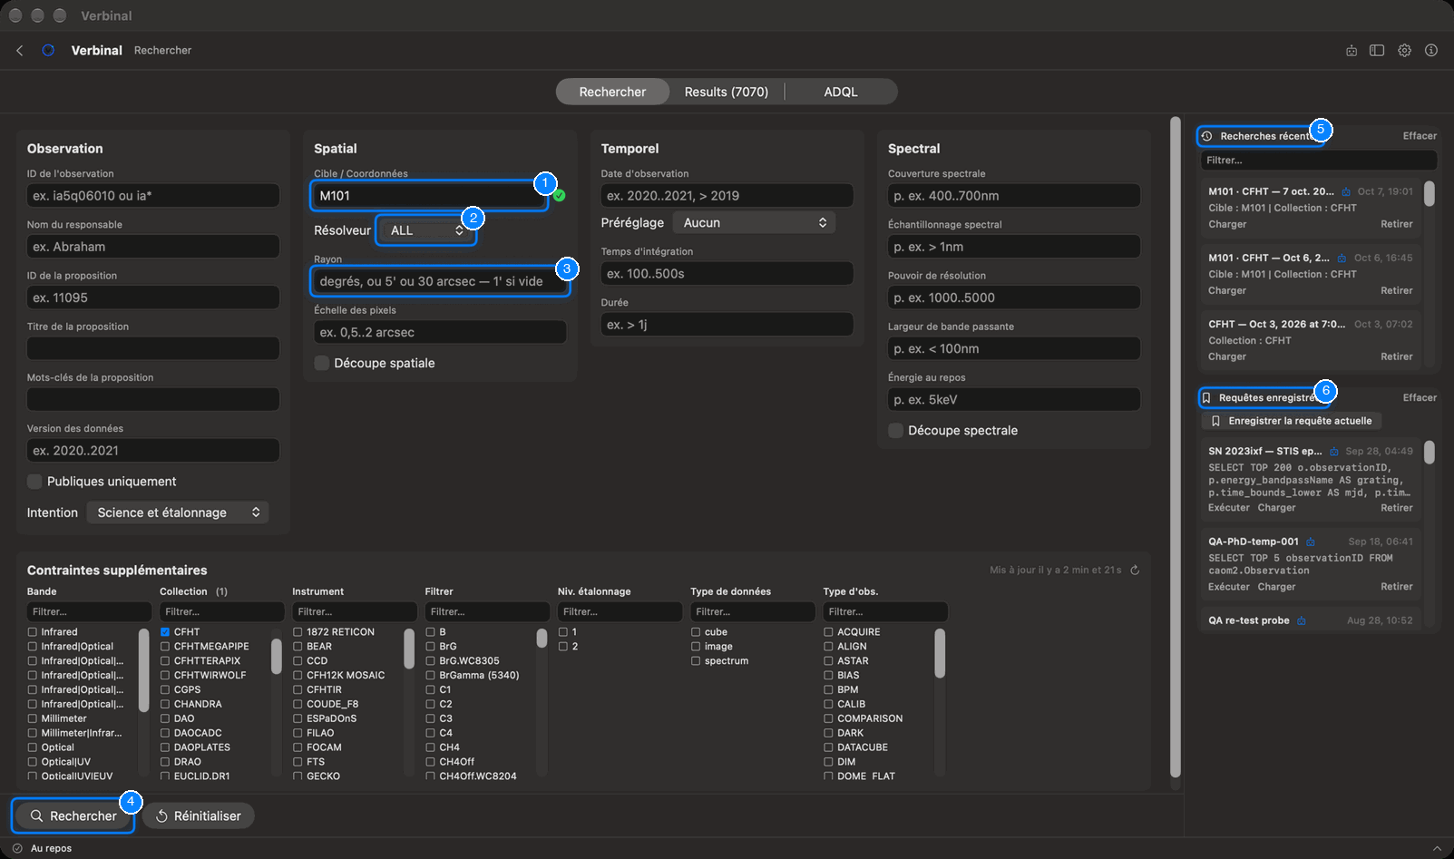
Task: Uncheck the CFHT collection checkbox
Action: coord(165,632)
